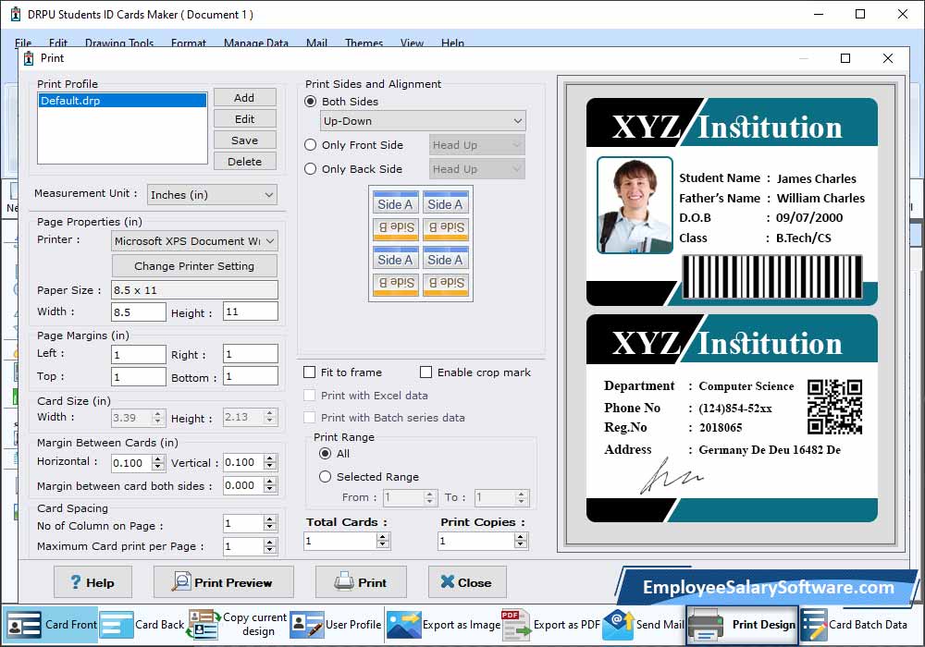Click the DRPU application title bar icon
925x647 pixels.
coord(16,14)
